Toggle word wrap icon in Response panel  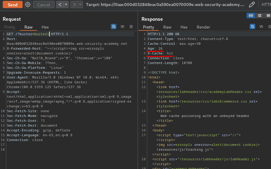coord(252,26)
